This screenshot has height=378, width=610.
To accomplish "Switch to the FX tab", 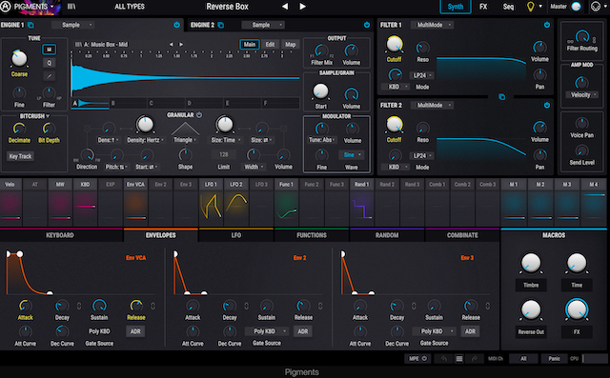I will tap(483, 7).
